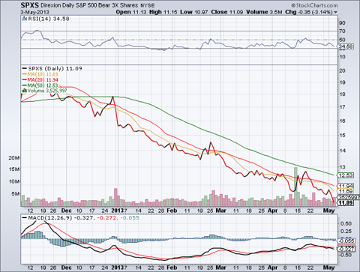Click the 5M label on the volume scale
This screenshot has height=272, width=360.
(16, 194)
